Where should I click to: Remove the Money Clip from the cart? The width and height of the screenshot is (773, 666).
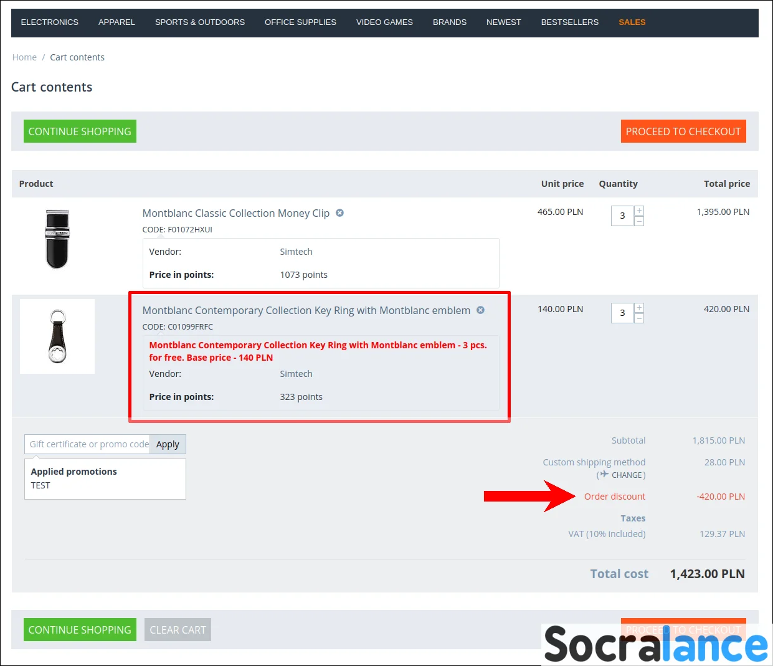pos(339,213)
